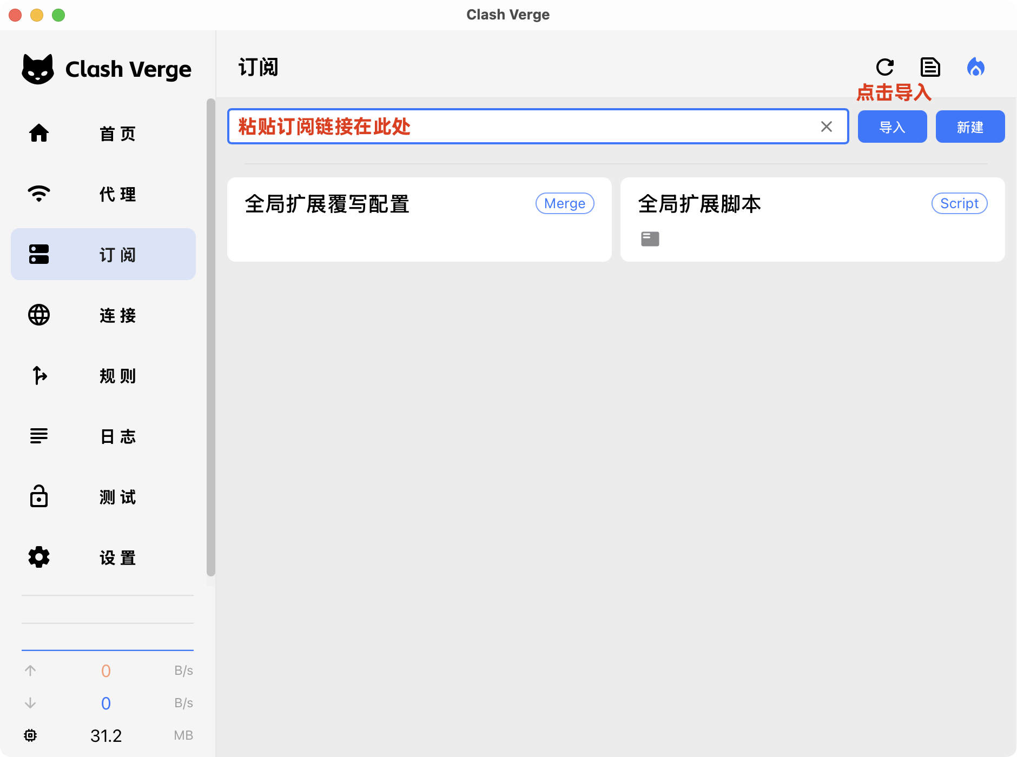Go to 测试 menu item
The image size is (1017, 757).
(103, 496)
